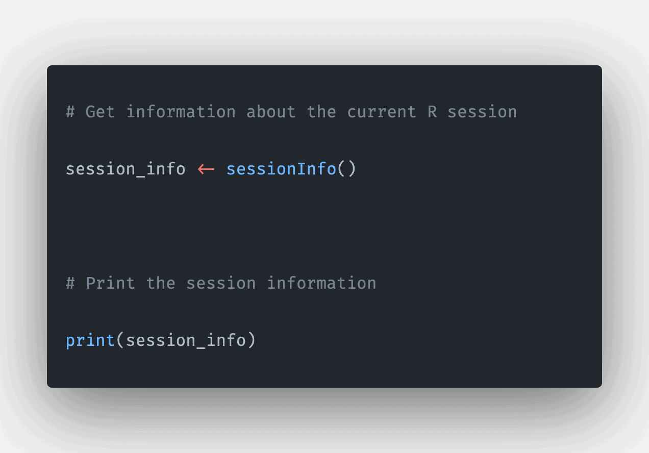649x453 pixels.
Task: Click the print function keyword
Action: pyautogui.click(x=90, y=340)
